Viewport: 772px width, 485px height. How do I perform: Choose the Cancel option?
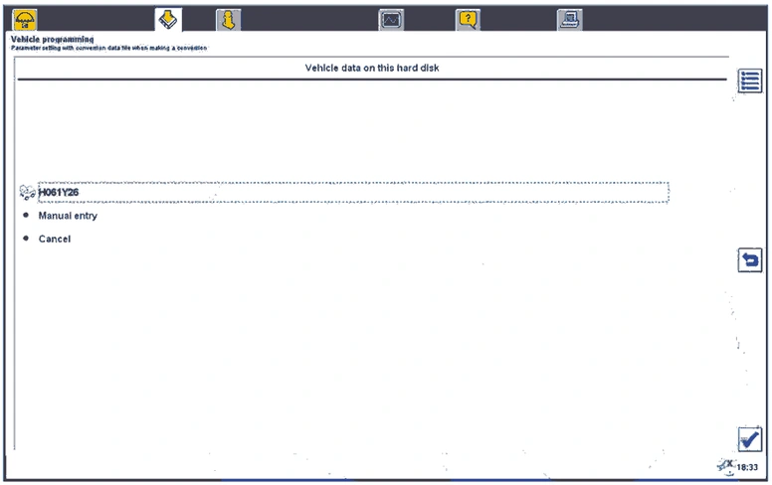(x=55, y=240)
